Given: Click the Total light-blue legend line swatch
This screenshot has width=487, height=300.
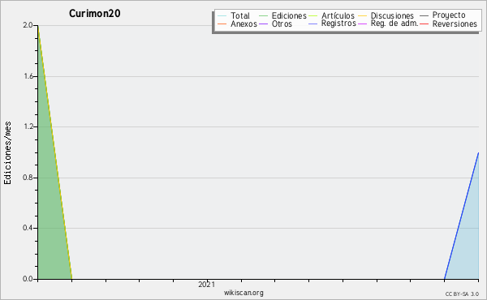Looking at the screenshot, I should pyautogui.click(x=222, y=16).
